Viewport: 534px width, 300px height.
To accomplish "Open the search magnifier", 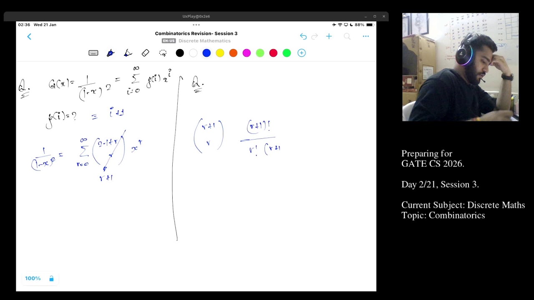I will 347,37.
